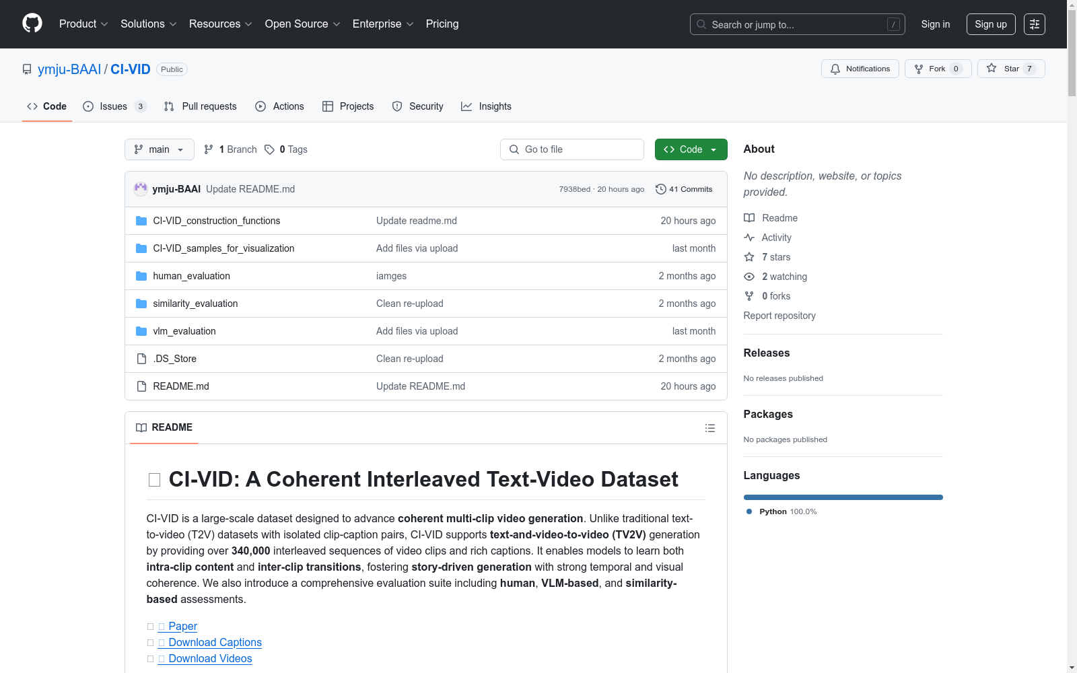1077x673 pixels.
Task: Open the Projects tab
Action: [348, 106]
